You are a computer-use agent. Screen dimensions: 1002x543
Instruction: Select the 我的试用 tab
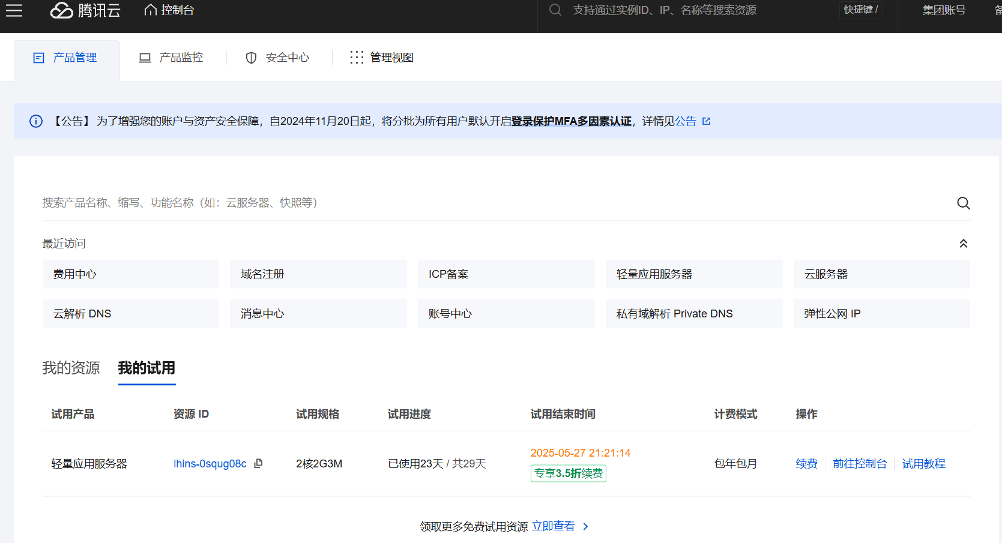(146, 368)
